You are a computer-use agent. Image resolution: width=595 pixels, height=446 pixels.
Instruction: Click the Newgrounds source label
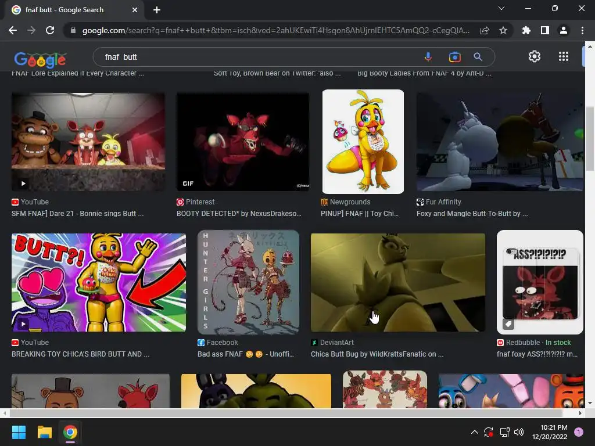click(x=350, y=202)
